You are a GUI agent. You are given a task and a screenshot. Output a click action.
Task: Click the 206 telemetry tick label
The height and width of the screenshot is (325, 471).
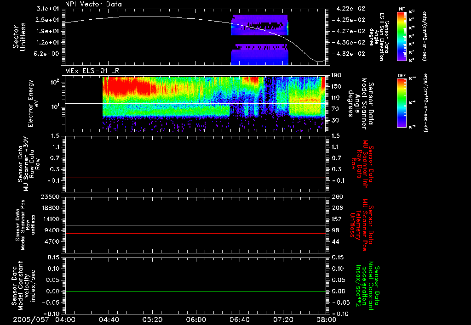point(337,208)
